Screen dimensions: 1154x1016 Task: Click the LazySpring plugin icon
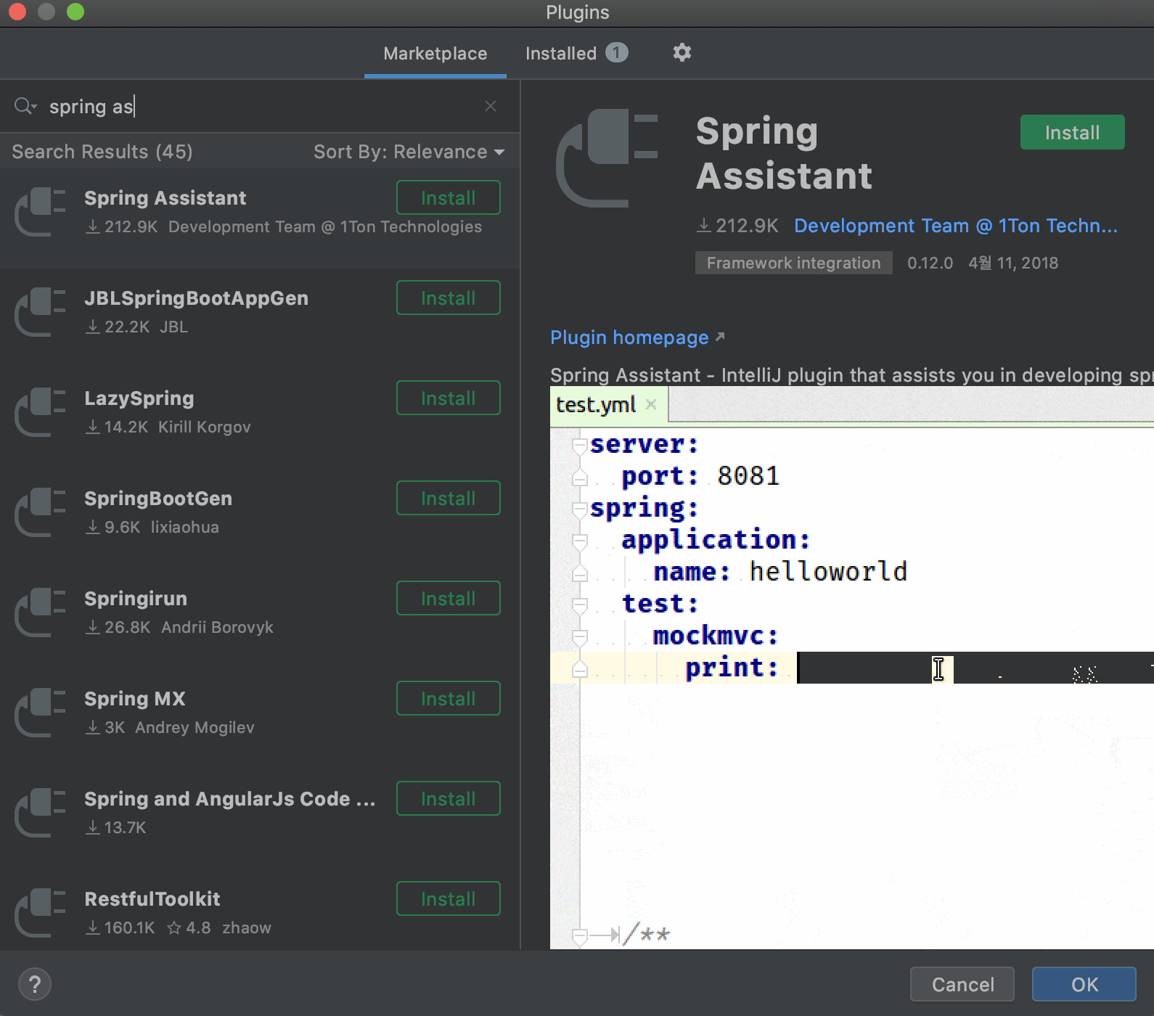(41, 412)
